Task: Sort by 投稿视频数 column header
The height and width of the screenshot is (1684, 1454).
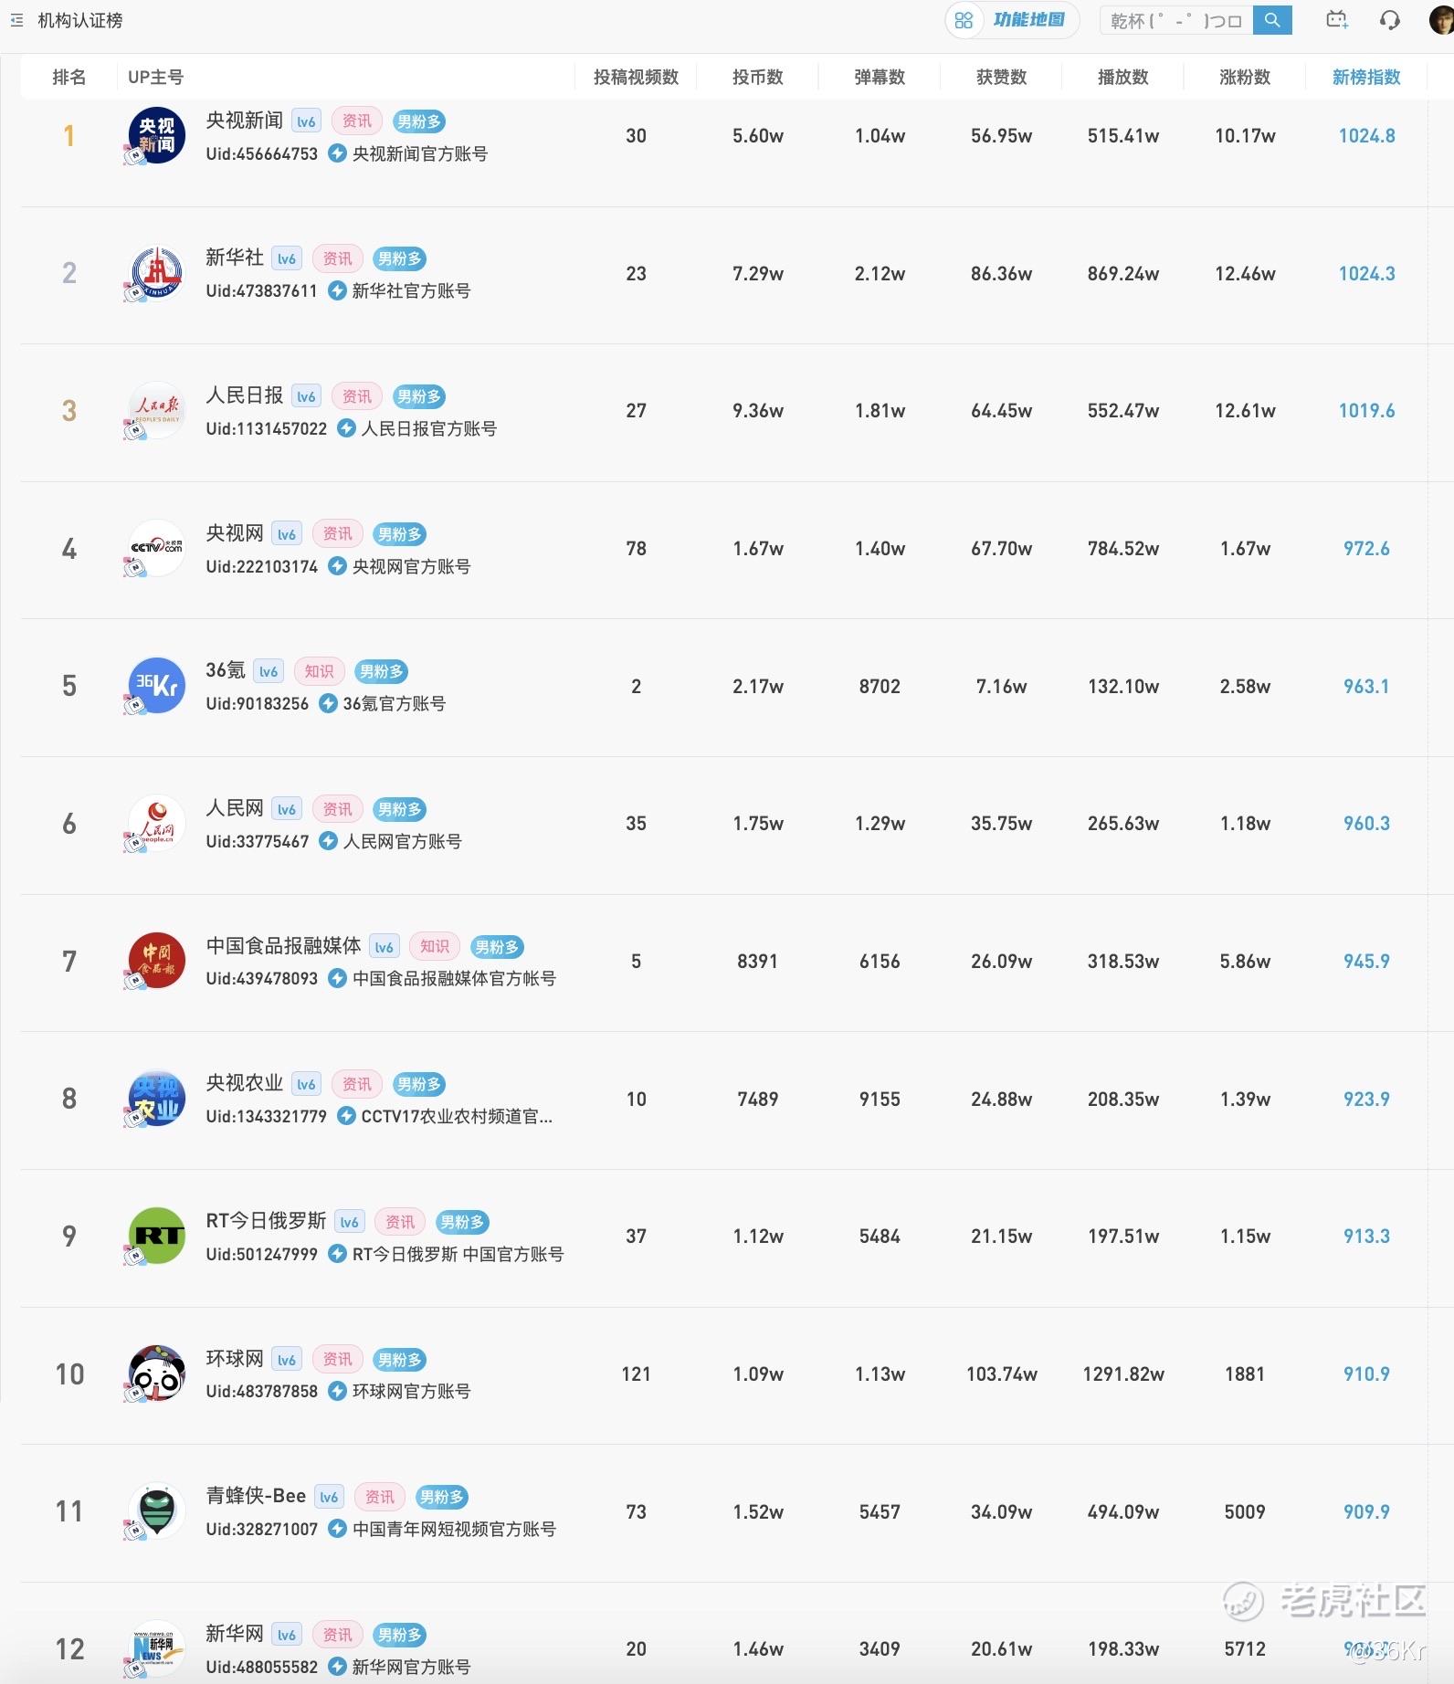Action: [636, 78]
